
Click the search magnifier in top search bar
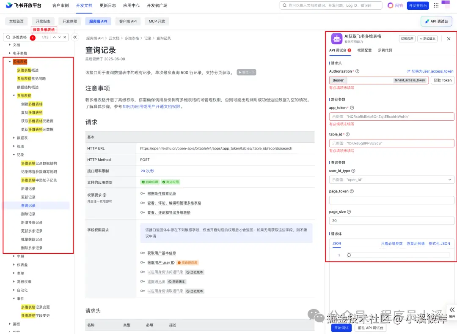pyautogui.click(x=284, y=5)
